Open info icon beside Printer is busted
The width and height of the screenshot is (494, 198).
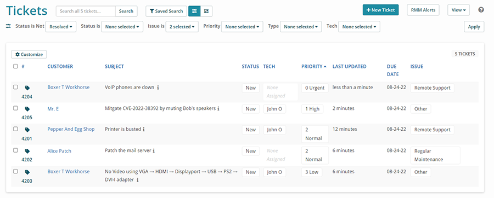pyautogui.click(x=144, y=129)
